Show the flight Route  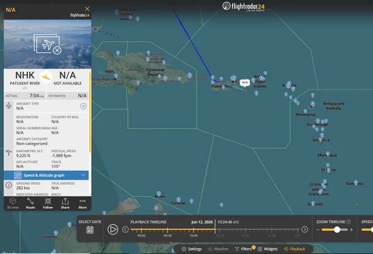30,204
